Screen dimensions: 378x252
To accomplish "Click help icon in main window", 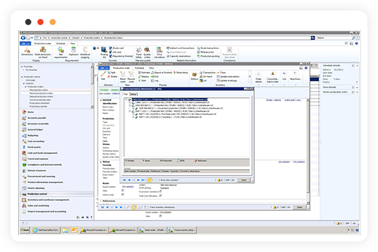I will (x=356, y=44).
